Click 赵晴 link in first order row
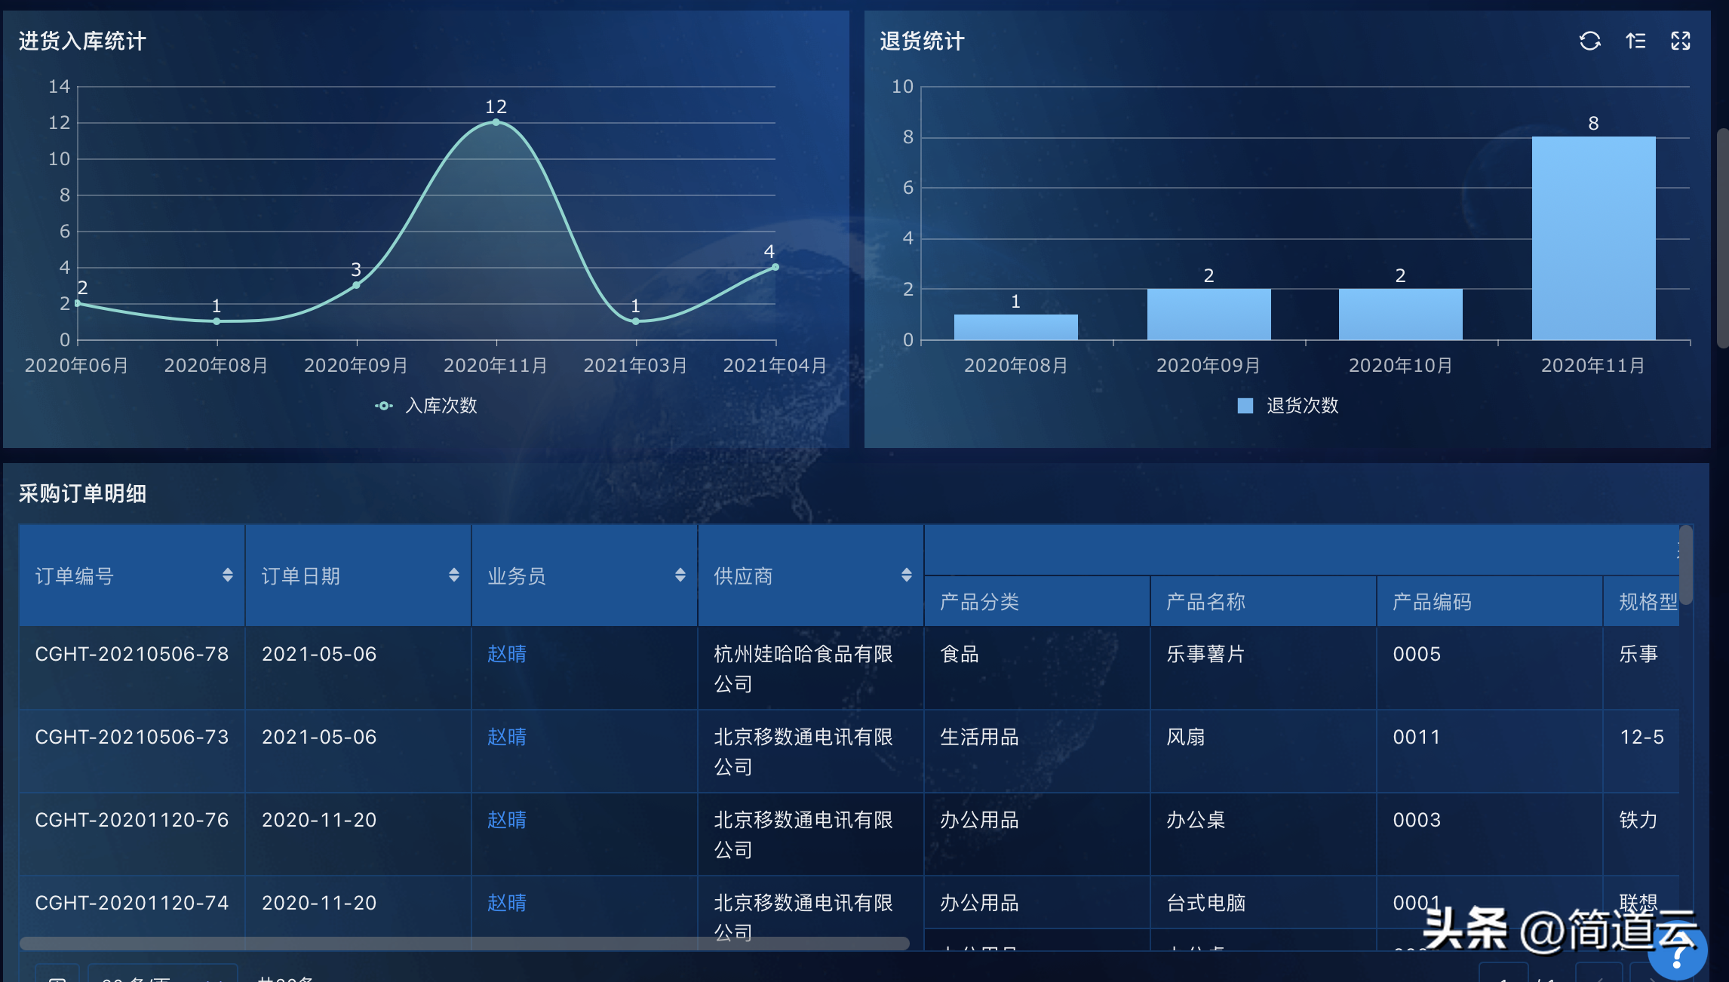This screenshot has height=982, width=1729. 506,654
